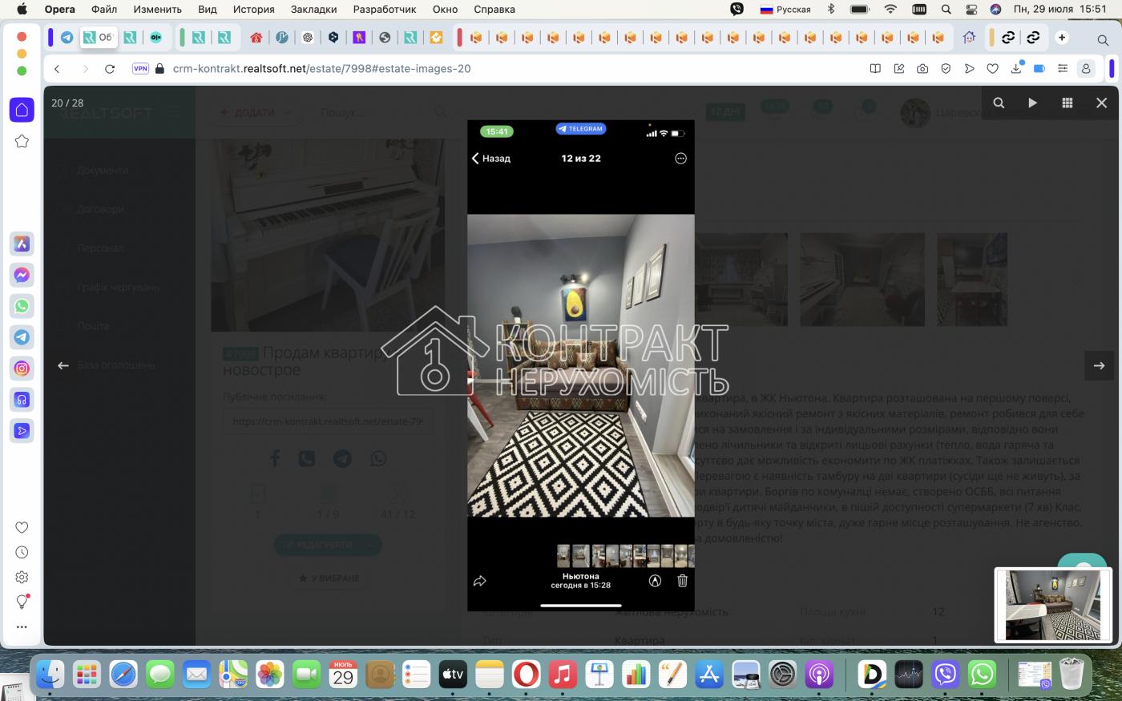The image size is (1122, 701).
Task: Open Spotlight search in menu bar
Action: point(946,10)
